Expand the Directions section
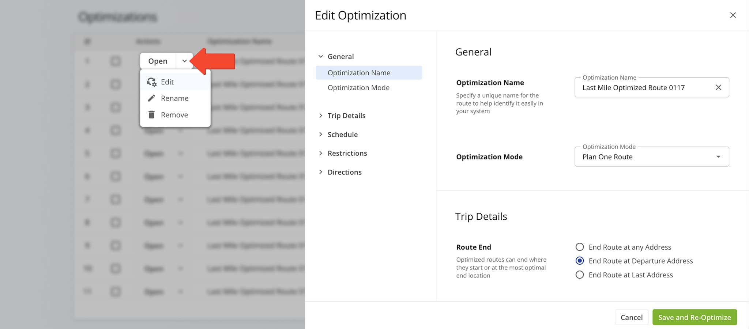Viewport: 749px width, 329px height. [321, 172]
